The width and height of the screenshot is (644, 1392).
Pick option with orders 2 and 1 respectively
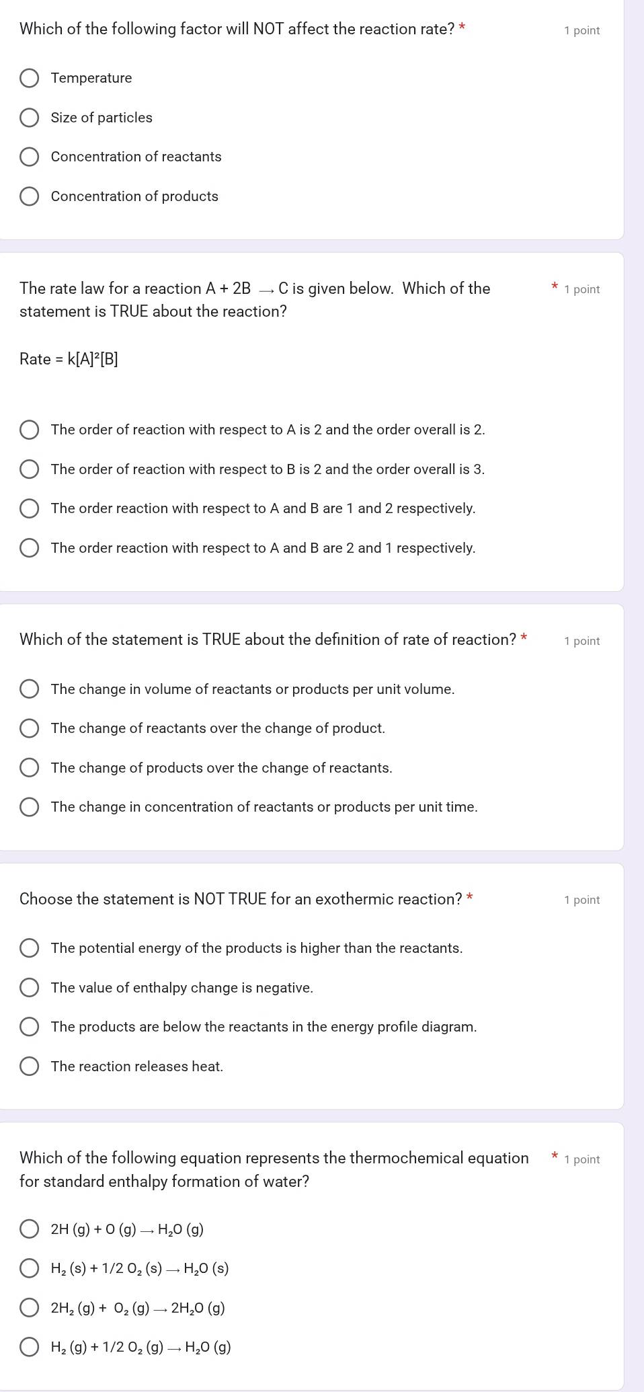coord(30,548)
